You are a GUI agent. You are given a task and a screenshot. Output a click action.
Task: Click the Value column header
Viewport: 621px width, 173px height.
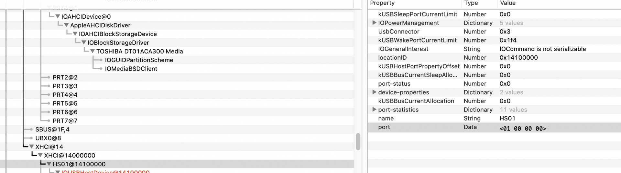tap(508, 3)
